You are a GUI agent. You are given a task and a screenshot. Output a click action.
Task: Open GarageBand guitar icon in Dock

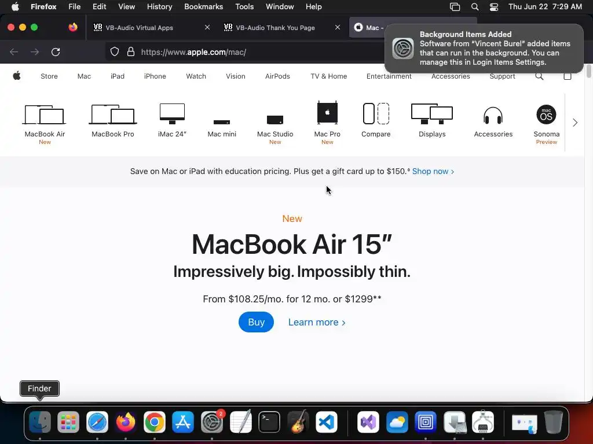pos(298,421)
